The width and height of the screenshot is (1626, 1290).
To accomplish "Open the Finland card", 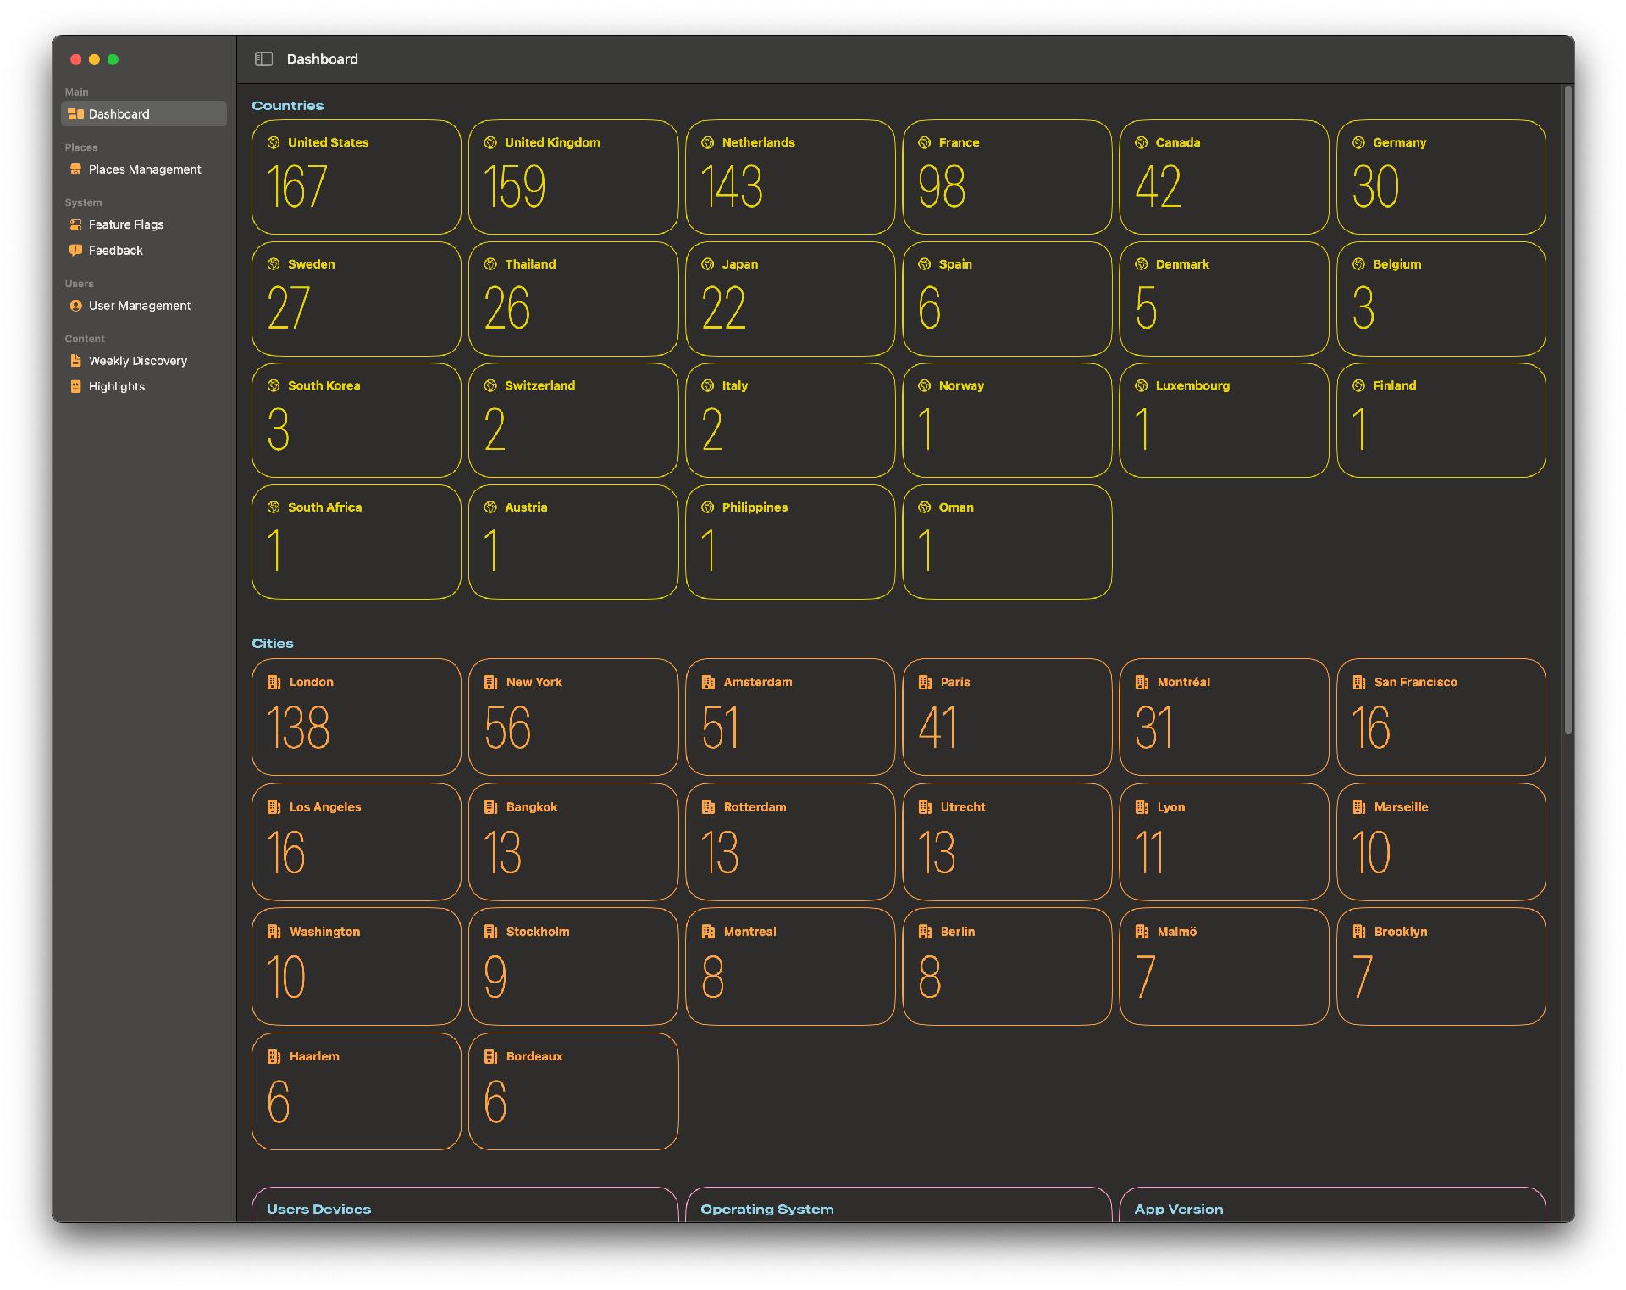I will pos(1441,420).
